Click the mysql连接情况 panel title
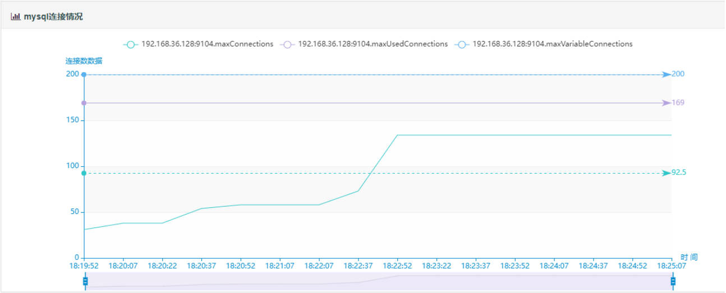 coord(53,17)
